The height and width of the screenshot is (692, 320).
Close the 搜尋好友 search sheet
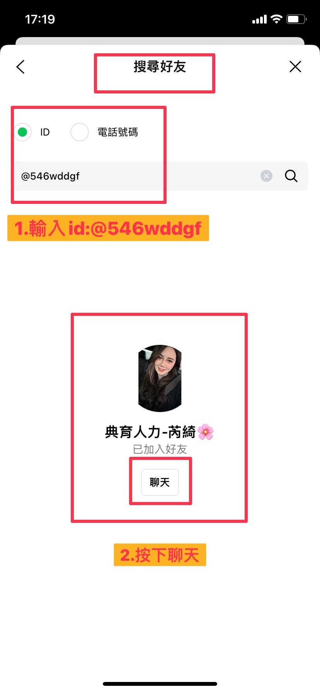click(295, 67)
